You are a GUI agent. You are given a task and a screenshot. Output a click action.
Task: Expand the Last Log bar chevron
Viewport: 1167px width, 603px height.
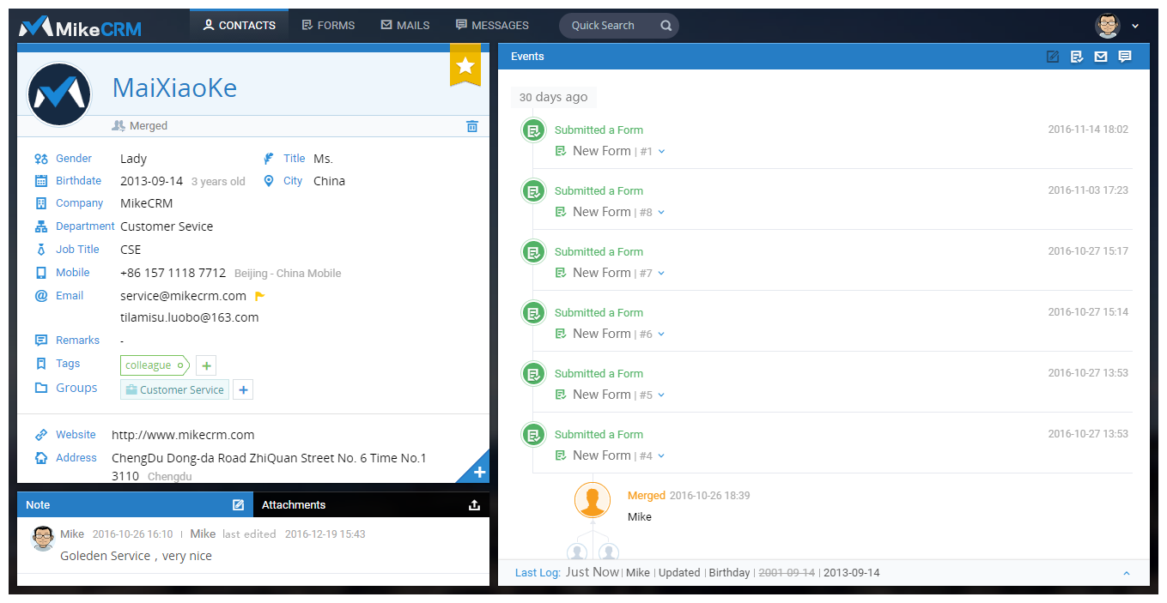pos(1127,573)
